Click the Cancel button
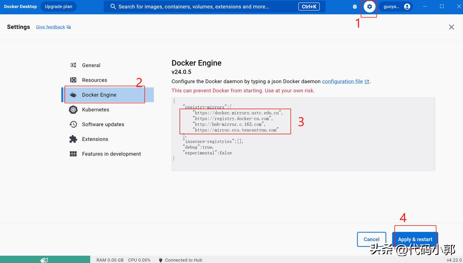 [371, 239]
